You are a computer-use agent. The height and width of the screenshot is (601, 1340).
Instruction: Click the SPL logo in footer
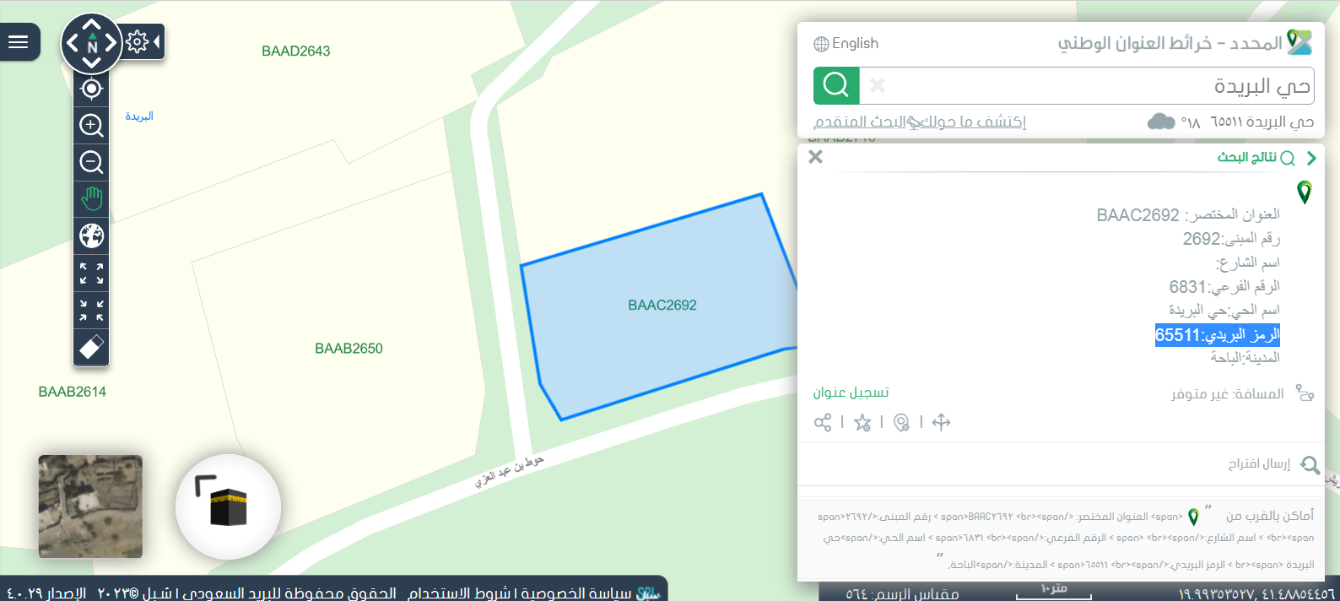pyautogui.click(x=647, y=593)
